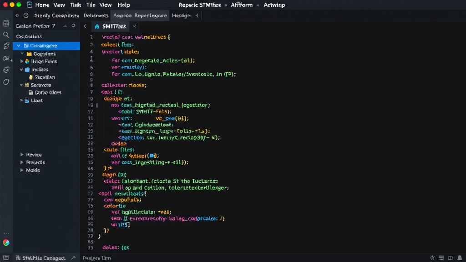Collapse the Insdties folder
This screenshot has width=466, height=262.
21,70
